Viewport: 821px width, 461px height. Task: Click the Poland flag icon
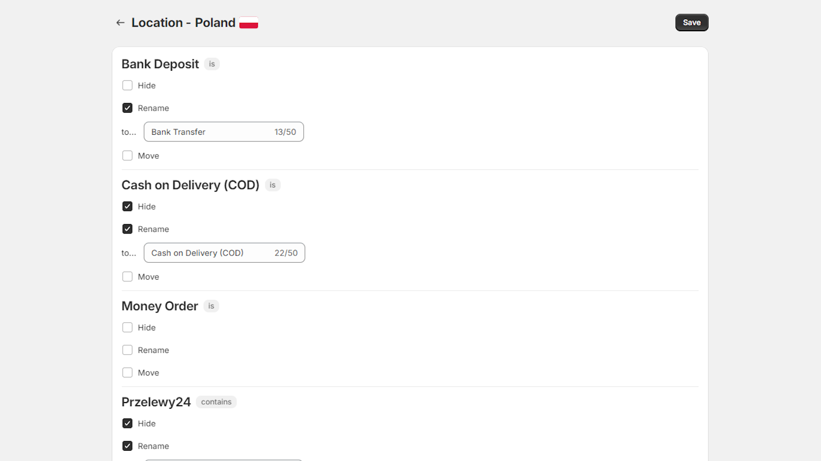(x=249, y=23)
